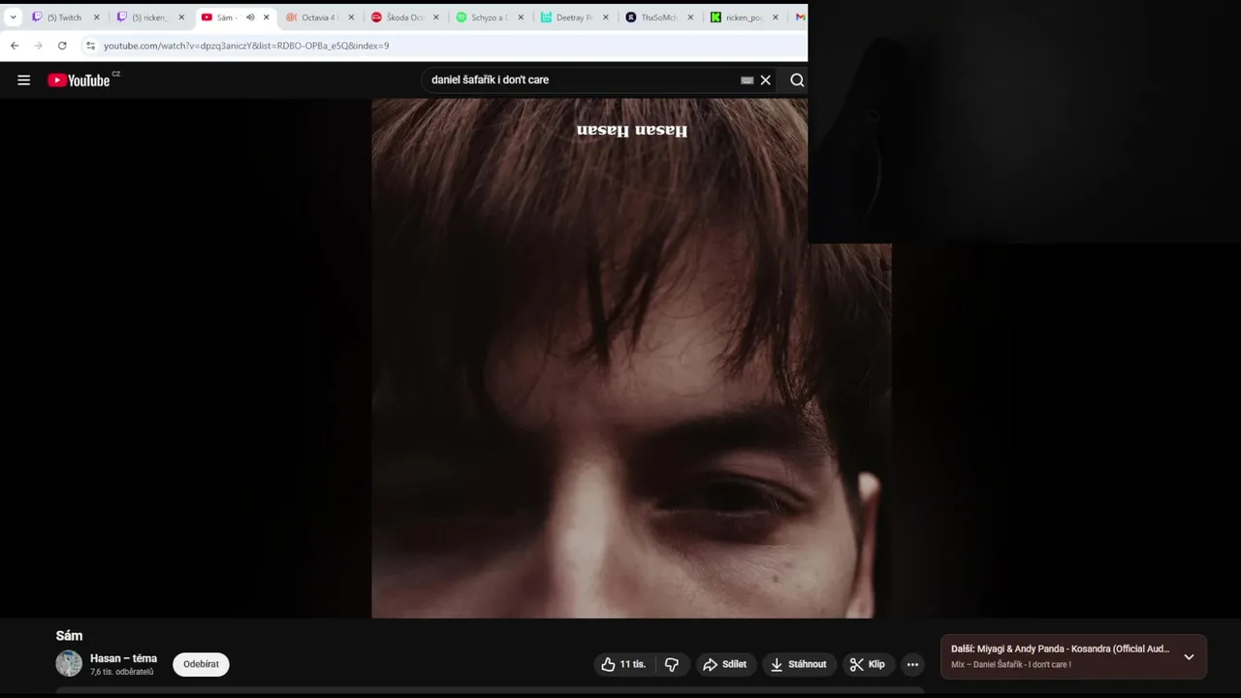Close the ThxSoMch tab
The image size is (1241, 698).
(x=690, y=17)
